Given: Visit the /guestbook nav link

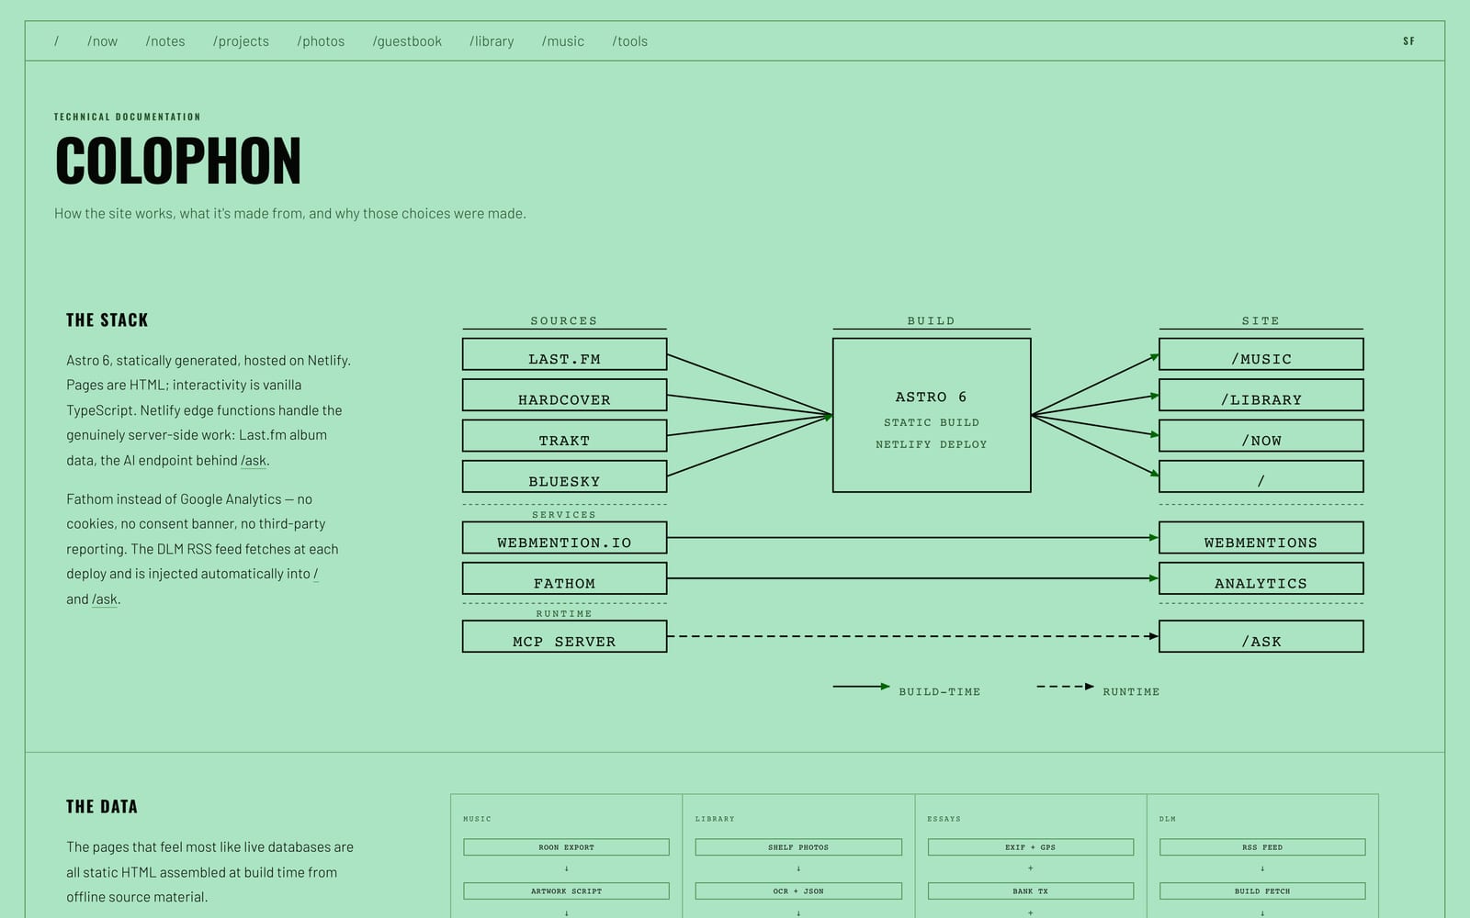Looking at the screenshot, I should click(407, 41).
